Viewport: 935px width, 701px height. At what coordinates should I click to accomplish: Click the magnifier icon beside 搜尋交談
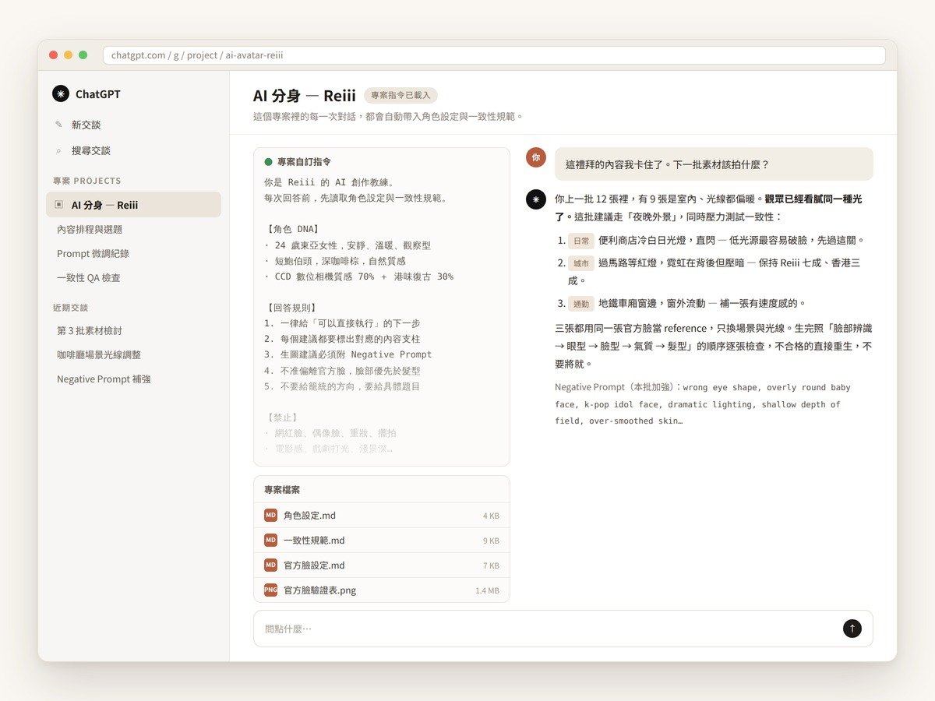click(58, 150)
